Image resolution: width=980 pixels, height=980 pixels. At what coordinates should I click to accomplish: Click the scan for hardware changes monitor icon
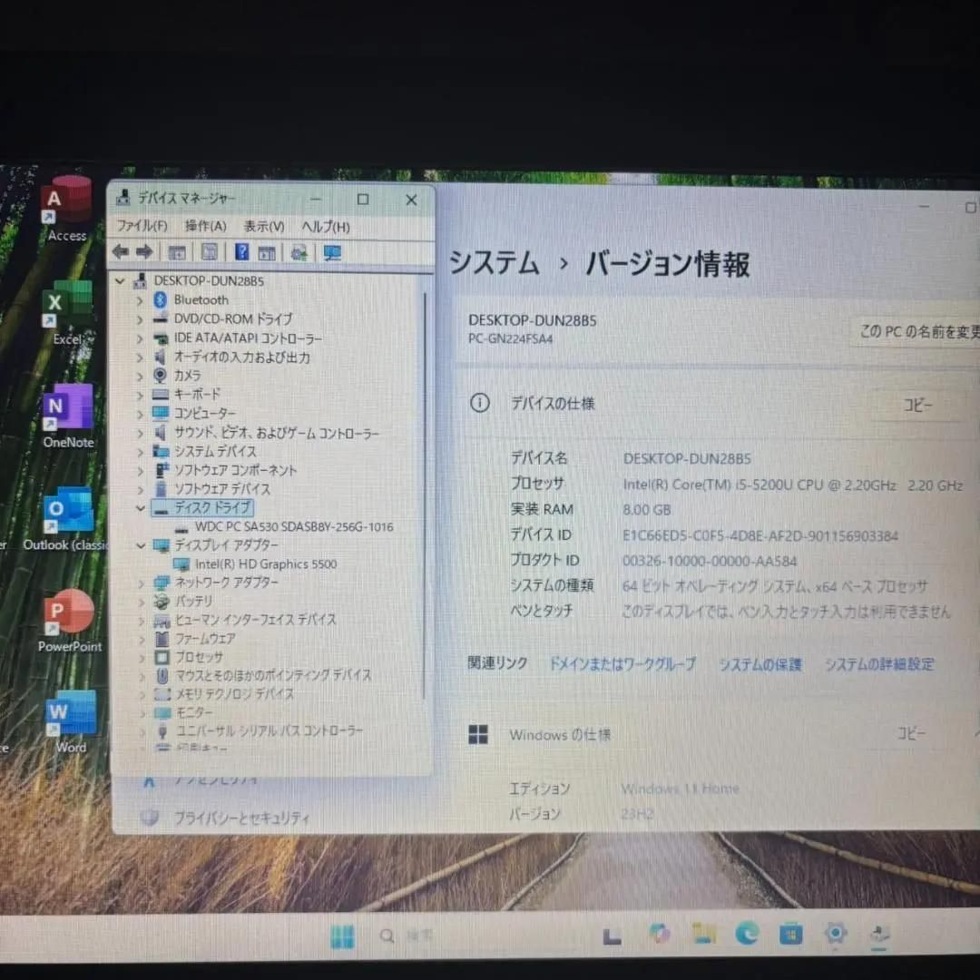(x=332, y=252)
